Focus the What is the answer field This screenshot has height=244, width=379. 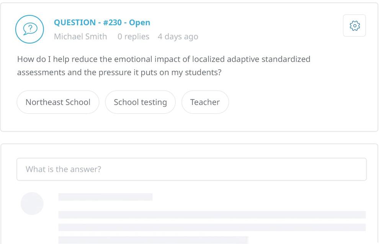tap(191, 169)
